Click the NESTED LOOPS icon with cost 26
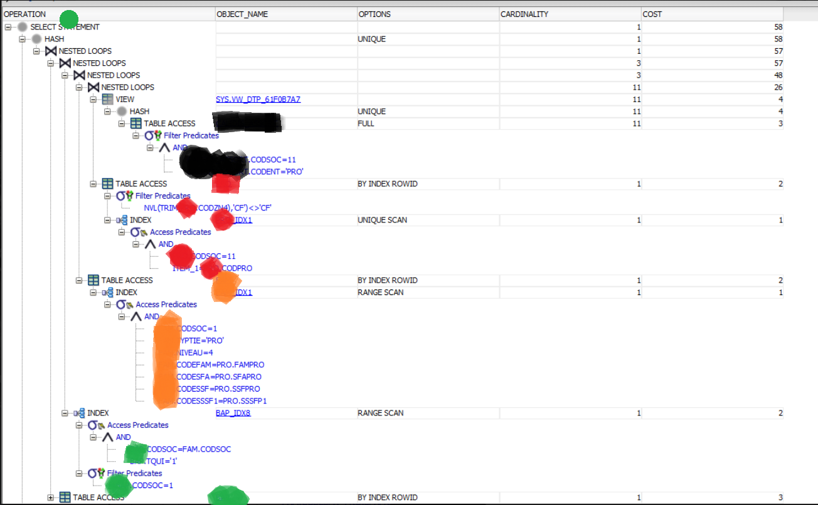818x505 pixels. click(x=93, y=87)
